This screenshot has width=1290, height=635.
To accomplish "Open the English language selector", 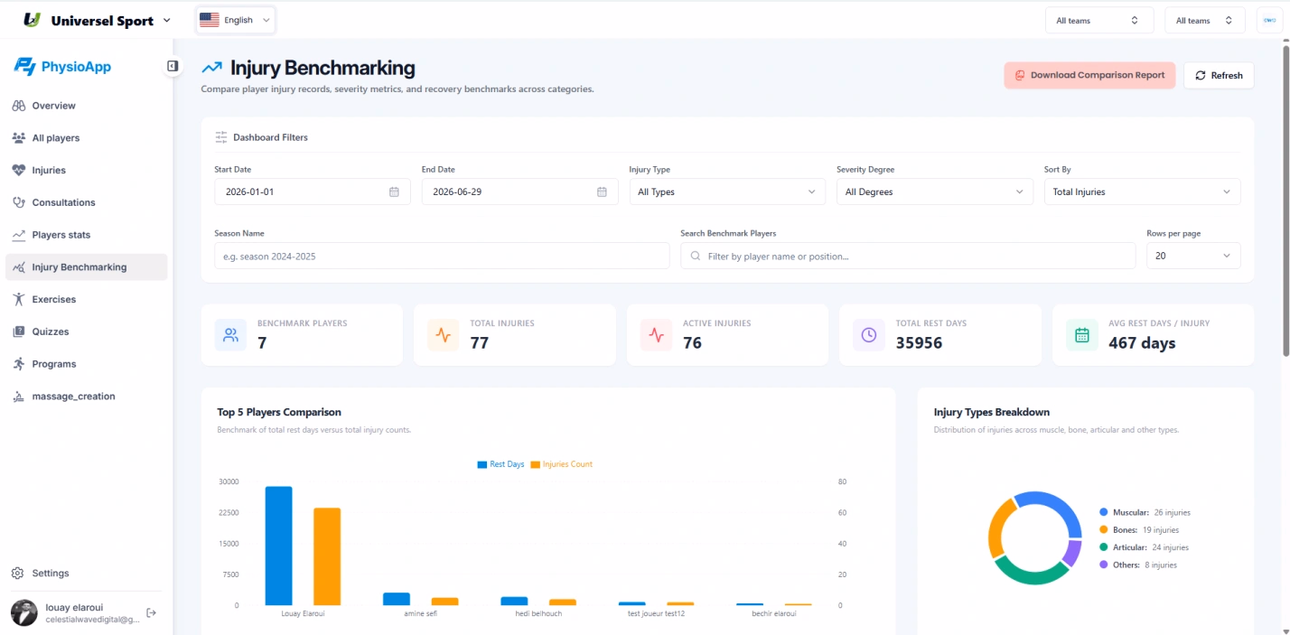I will click(x=236, y=20).
